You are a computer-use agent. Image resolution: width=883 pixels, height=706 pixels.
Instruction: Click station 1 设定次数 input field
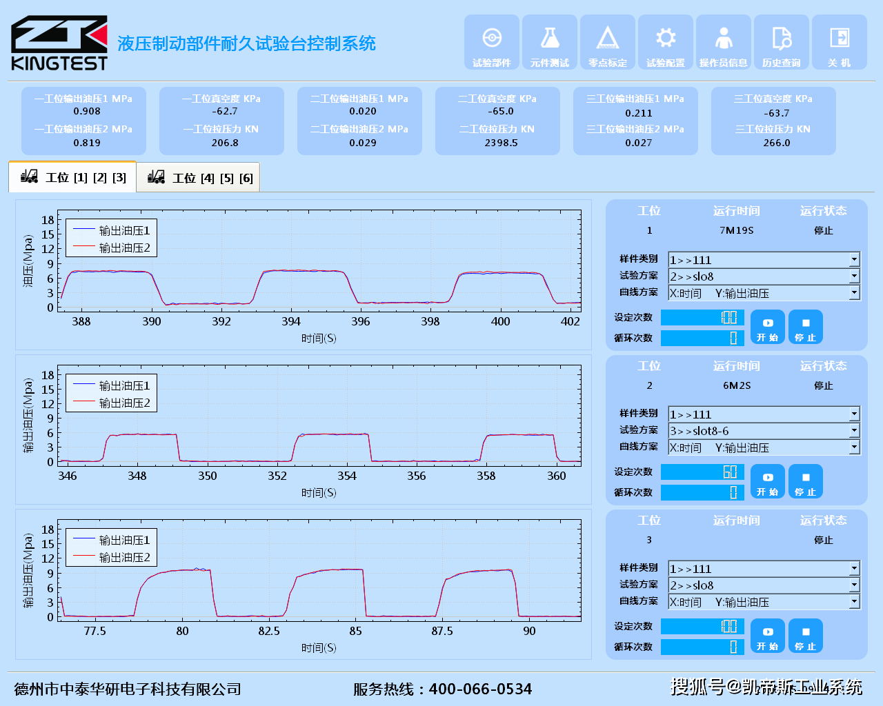(702, 317)
